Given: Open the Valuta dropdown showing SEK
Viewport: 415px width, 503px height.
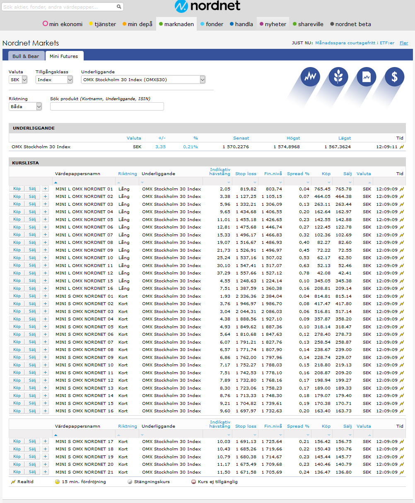Looking at the screenshot, I should click(18, 79).
